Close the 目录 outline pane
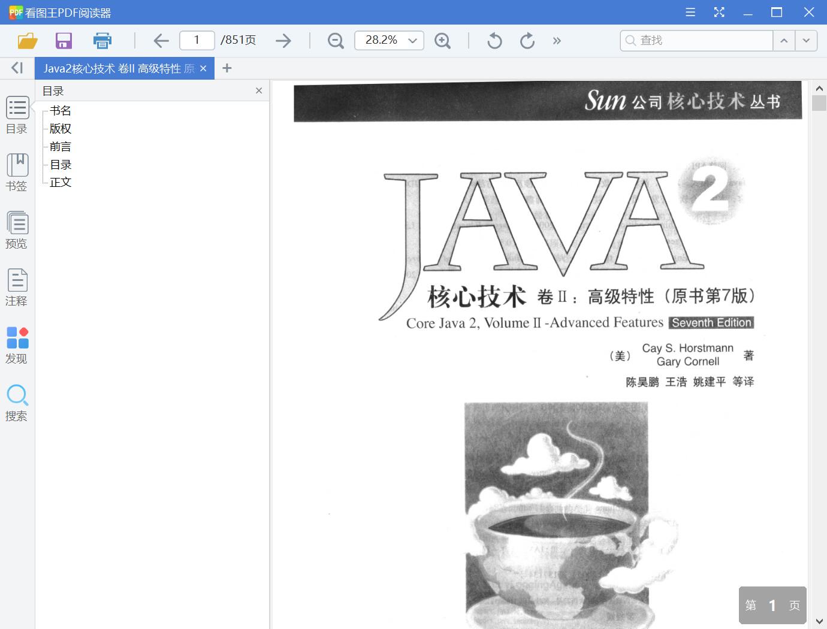This screenshot has height=629, width=827. coord(259,90)
